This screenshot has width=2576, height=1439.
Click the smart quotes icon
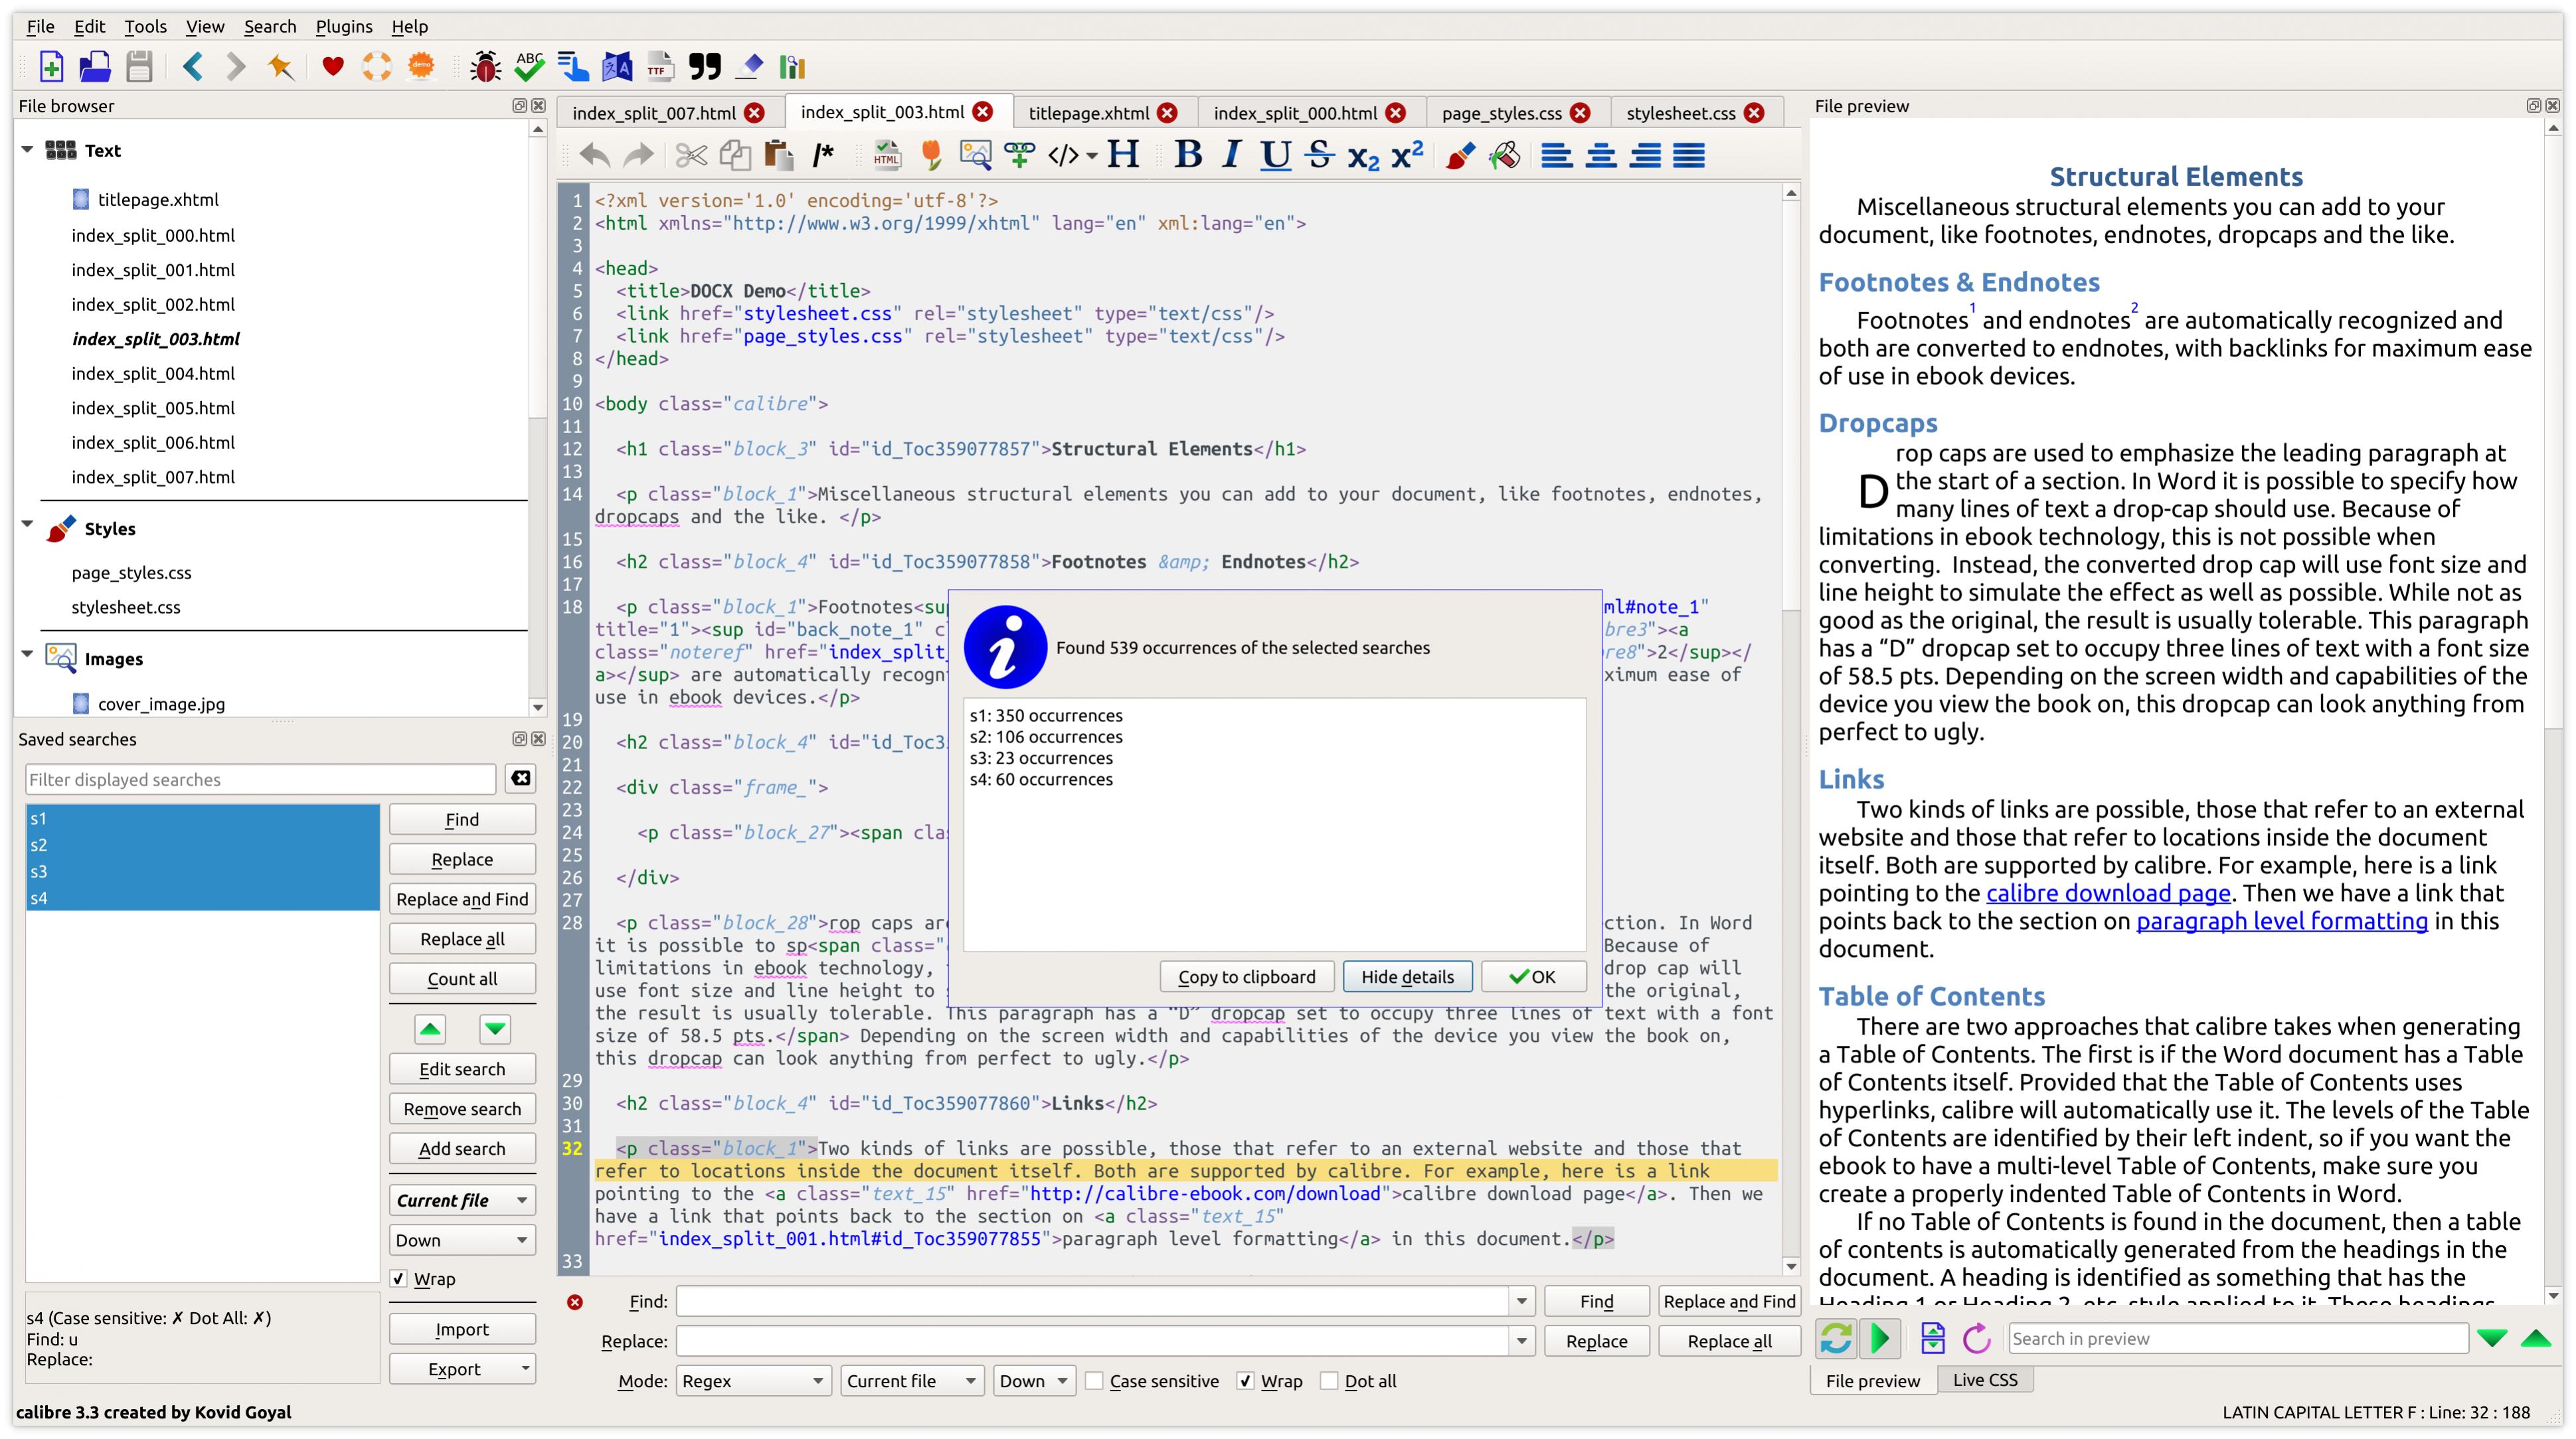(704, 67)
